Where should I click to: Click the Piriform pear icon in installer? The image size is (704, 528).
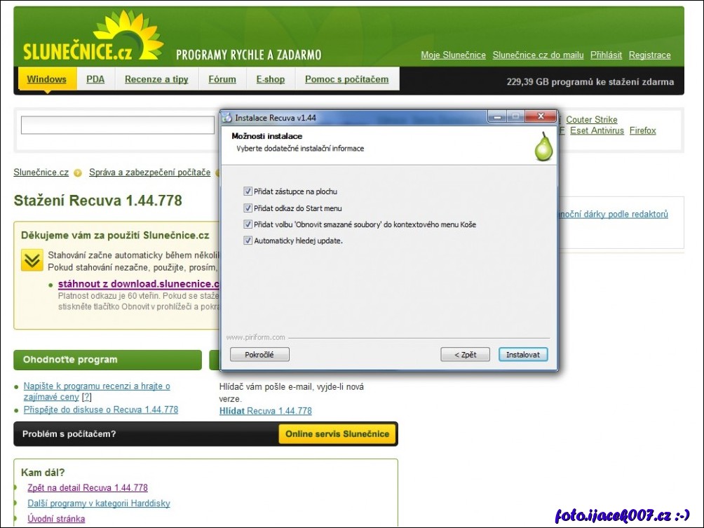click(x=543, y=146)
